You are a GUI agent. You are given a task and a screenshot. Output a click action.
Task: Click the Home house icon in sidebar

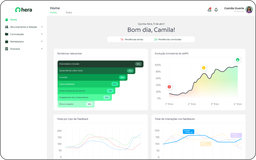tap(7, 20)
